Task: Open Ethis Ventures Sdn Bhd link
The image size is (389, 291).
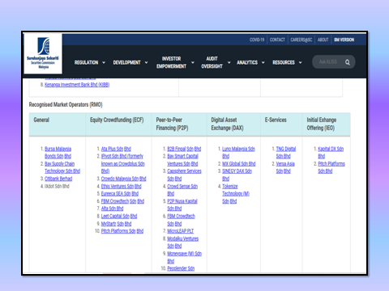Action: pyautogui.click(x=122, y=186)
